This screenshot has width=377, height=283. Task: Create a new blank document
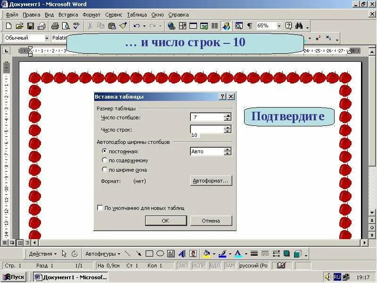tap(8, 26)
